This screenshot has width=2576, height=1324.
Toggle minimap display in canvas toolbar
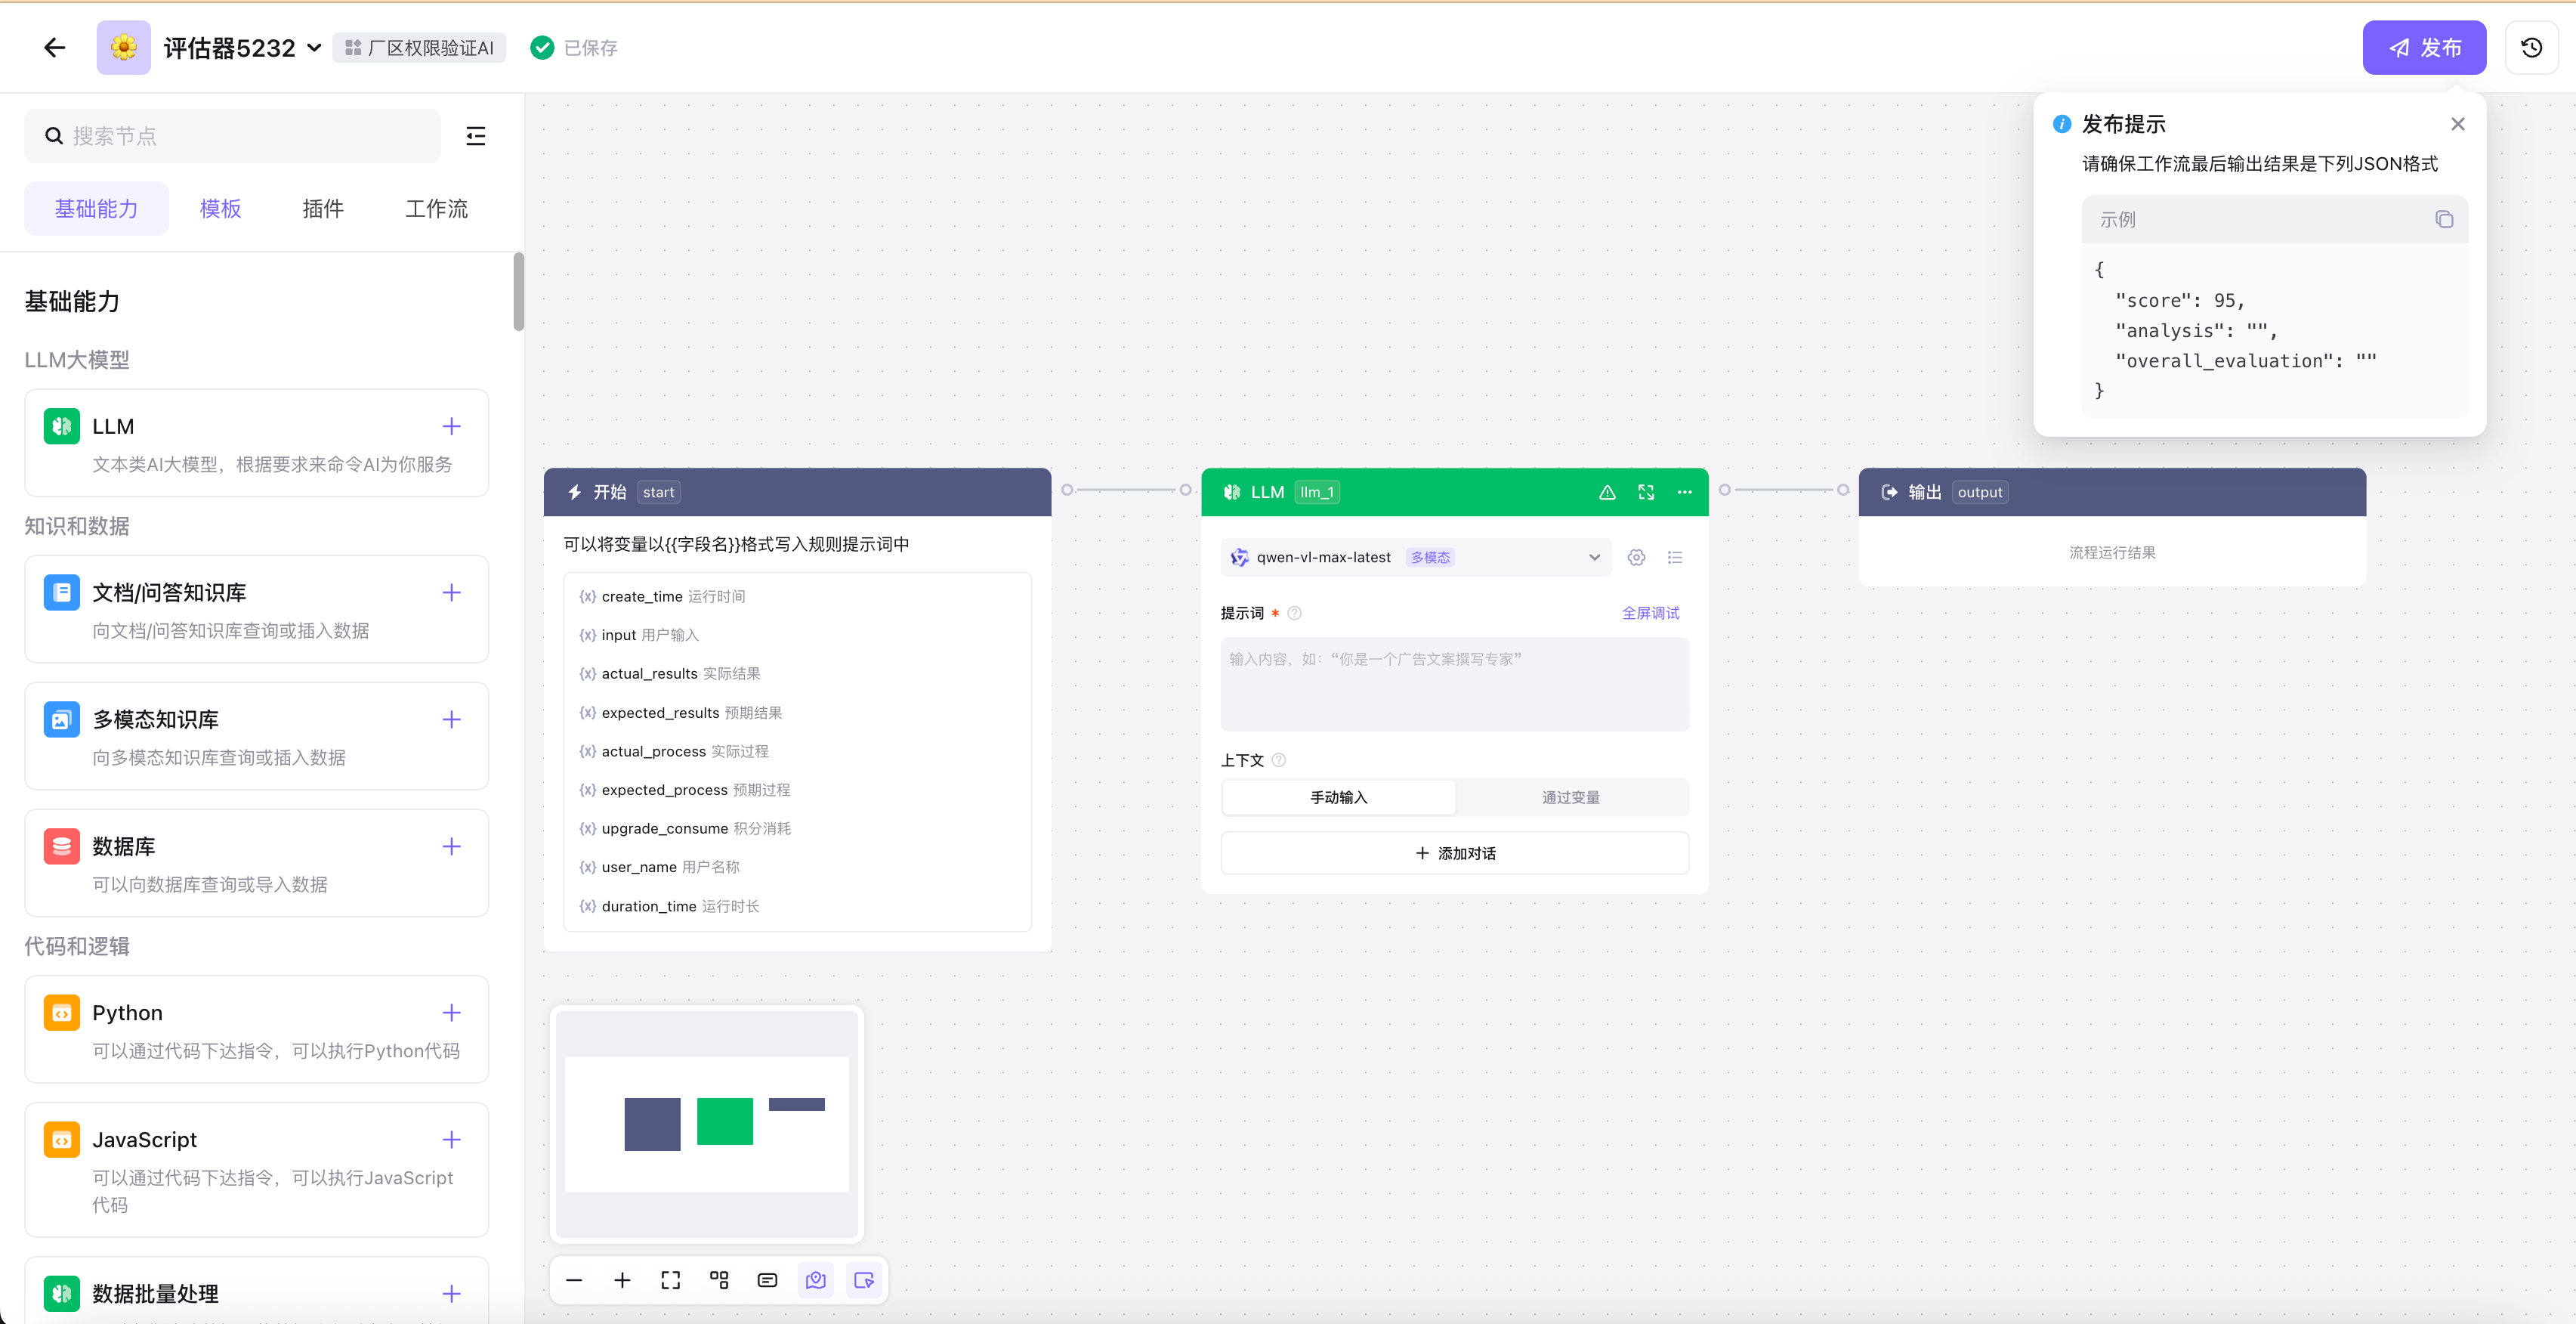pos(815,1280)
